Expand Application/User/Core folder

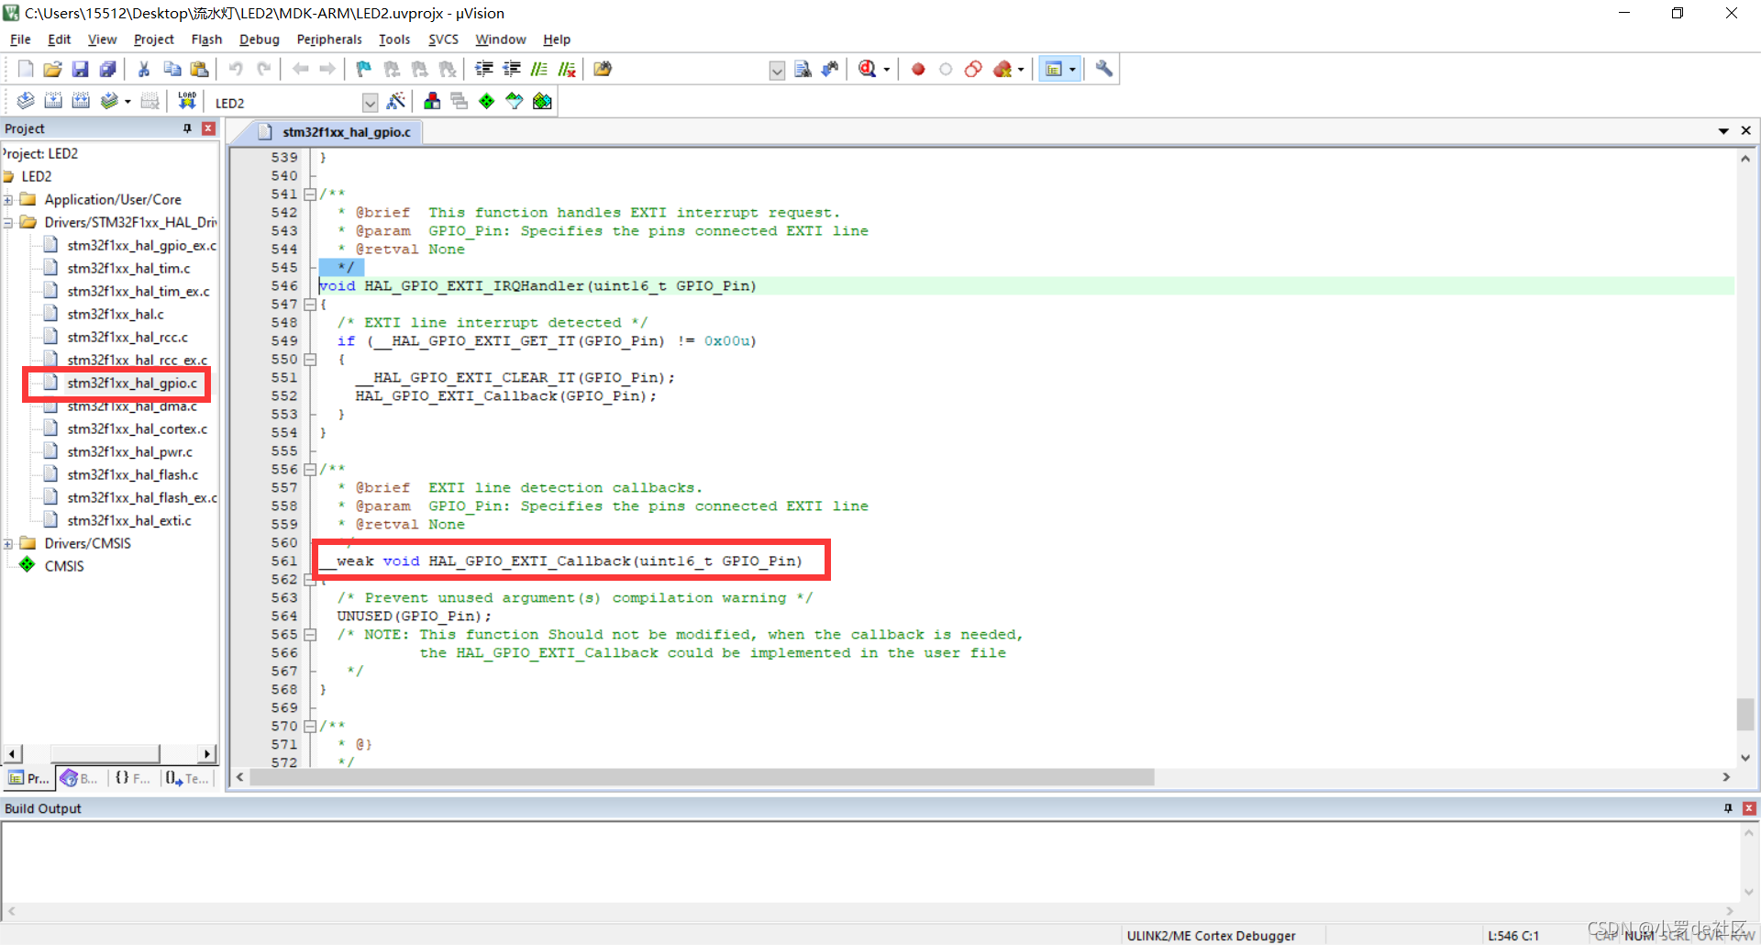click(8, 200)
